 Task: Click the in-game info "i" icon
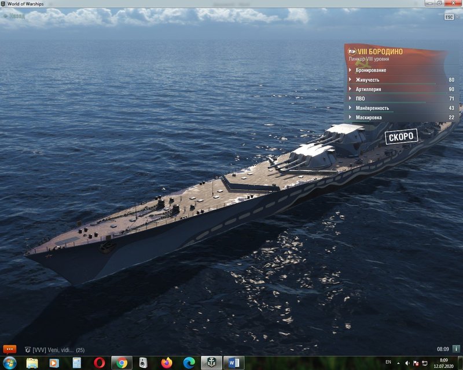[x=456, y=349]
